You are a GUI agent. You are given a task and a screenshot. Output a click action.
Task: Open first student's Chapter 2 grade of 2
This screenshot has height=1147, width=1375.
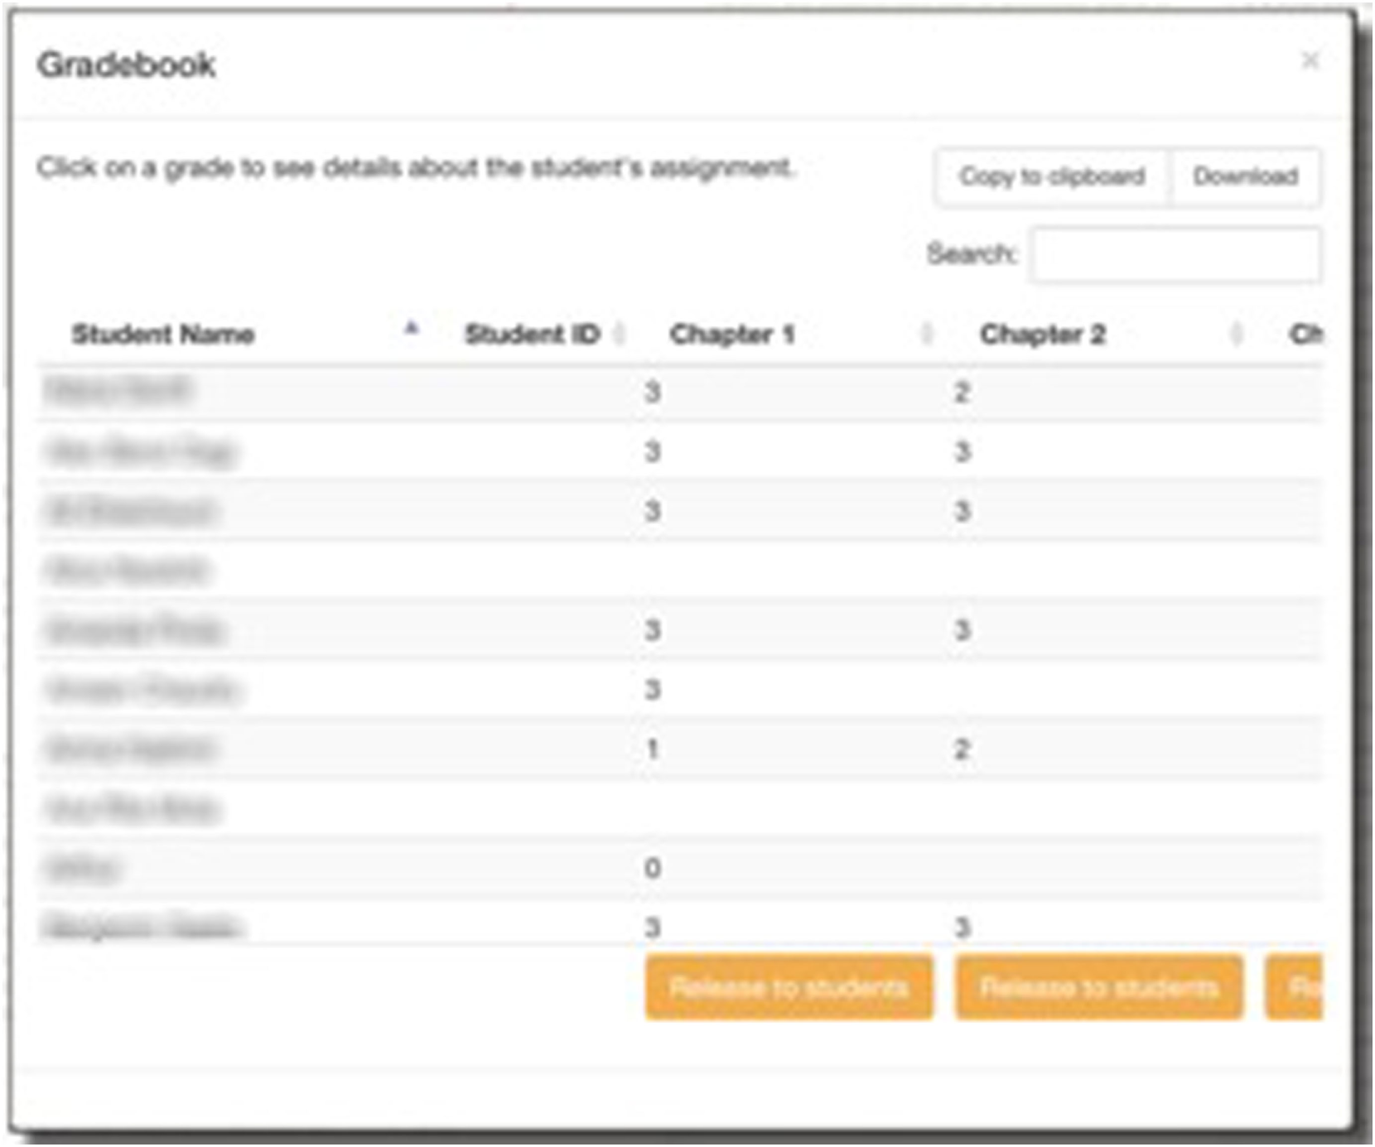(962, 393)
